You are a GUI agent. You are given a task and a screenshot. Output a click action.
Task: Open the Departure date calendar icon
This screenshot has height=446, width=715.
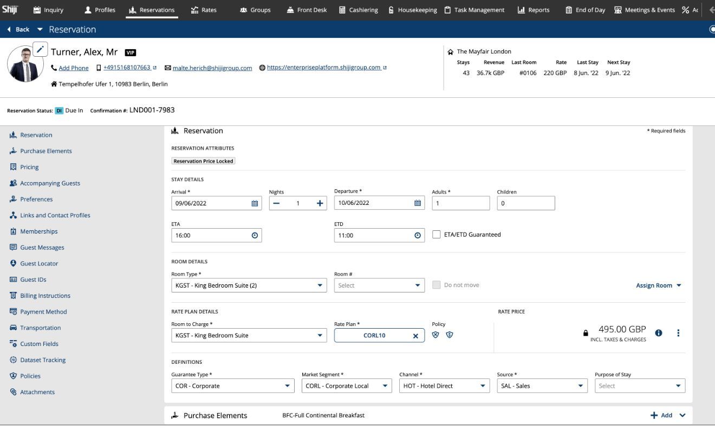(x=417, y=203)
